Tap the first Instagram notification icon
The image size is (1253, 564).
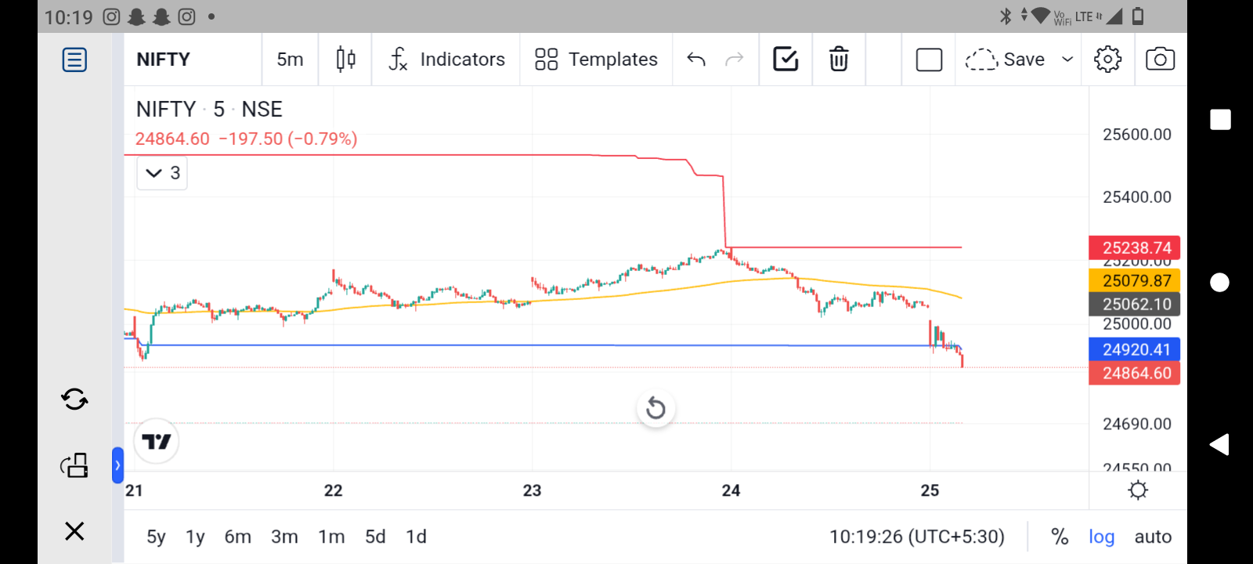tap(111, 16)
